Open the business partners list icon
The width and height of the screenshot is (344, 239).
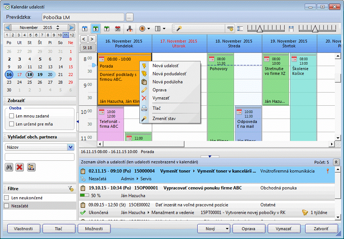(x=31, y=167)
